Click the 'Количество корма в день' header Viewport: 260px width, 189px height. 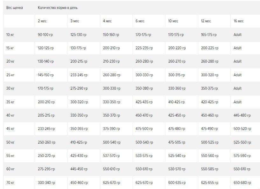tap(58, 8)
